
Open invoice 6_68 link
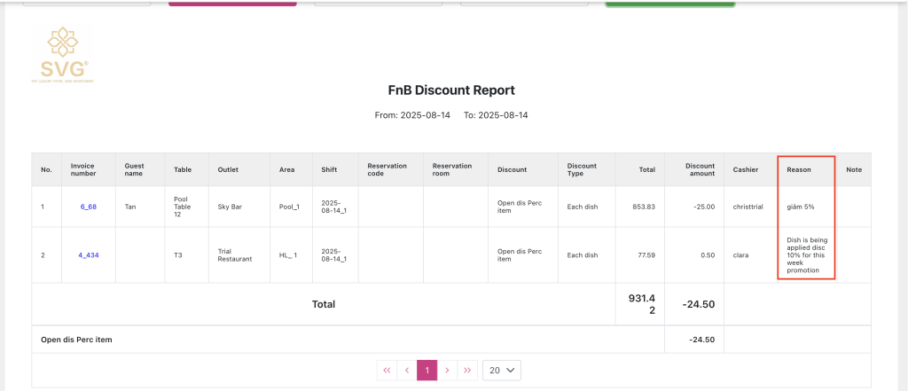click(x=88, y=207)
